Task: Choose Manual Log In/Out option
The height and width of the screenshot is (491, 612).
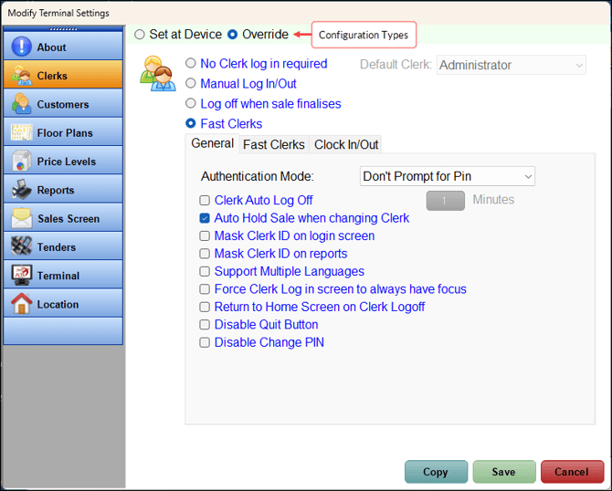Action: [x=191, y=83]
